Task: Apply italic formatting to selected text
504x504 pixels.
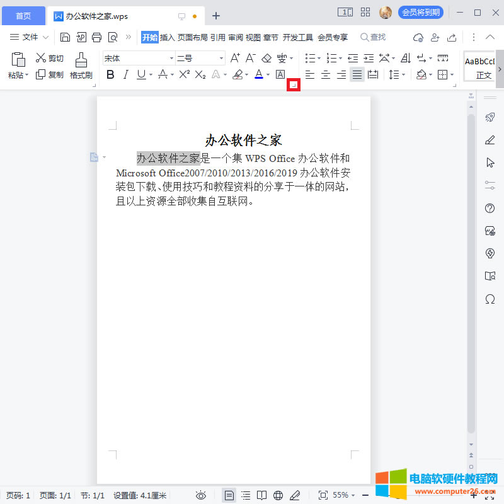Action: [x=125, y=74]
